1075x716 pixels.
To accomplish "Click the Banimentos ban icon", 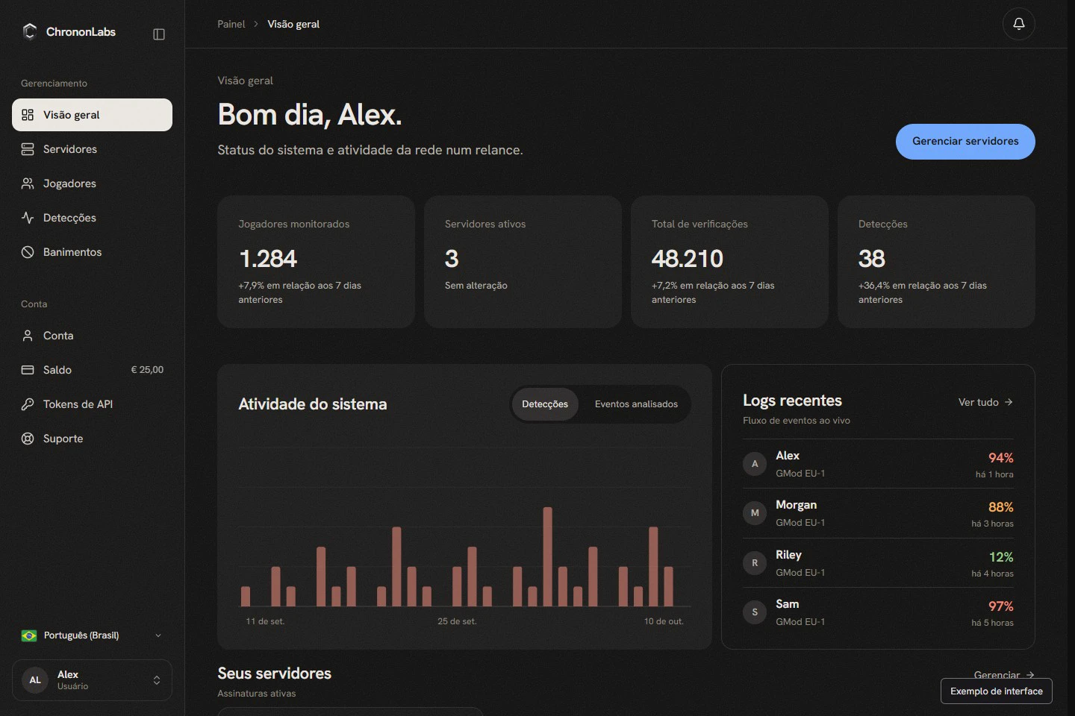I will pyautogui.click(x=28, y=252).
